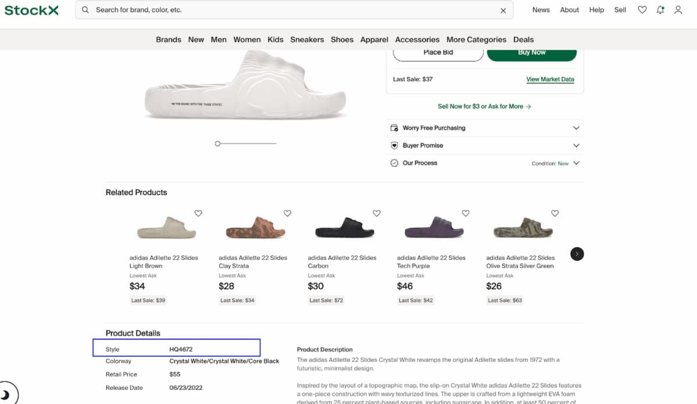The height and width of the screenshot is (404, 697).
Task: Clear the search field with the X icon
Action: [503, 10]
